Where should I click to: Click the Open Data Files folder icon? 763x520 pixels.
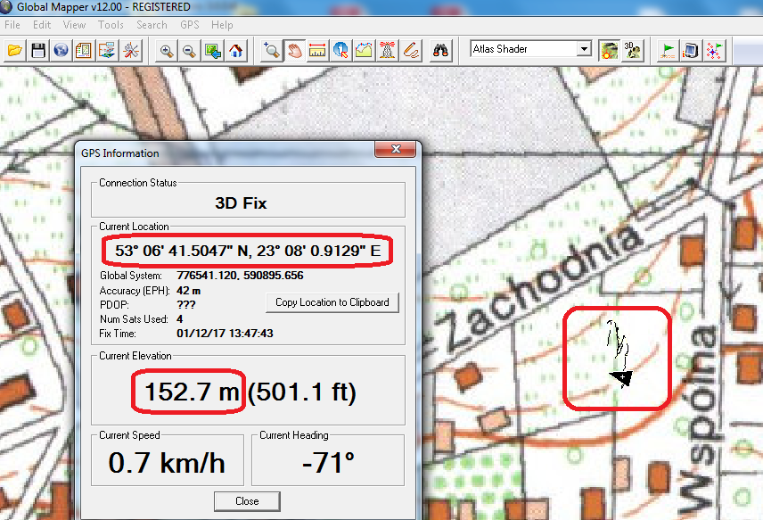15,50
